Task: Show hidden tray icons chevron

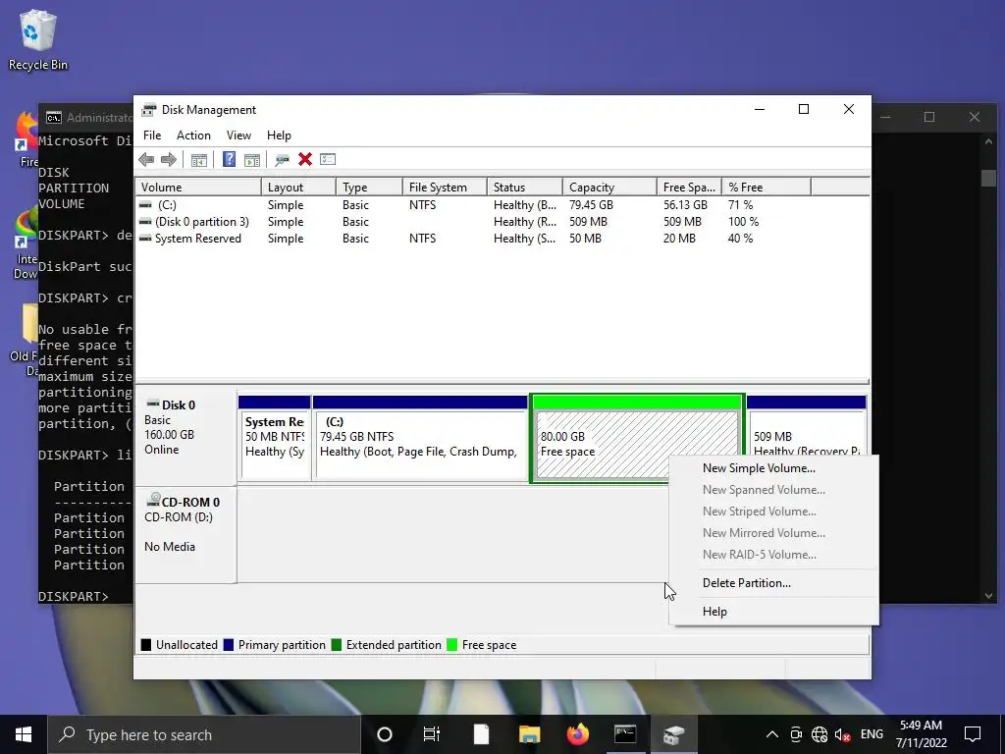Action: point(772,734)
